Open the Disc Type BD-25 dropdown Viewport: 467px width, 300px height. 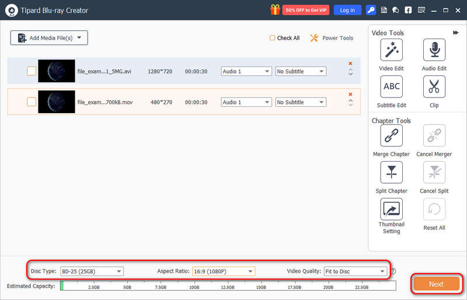[x=92, y=271]
